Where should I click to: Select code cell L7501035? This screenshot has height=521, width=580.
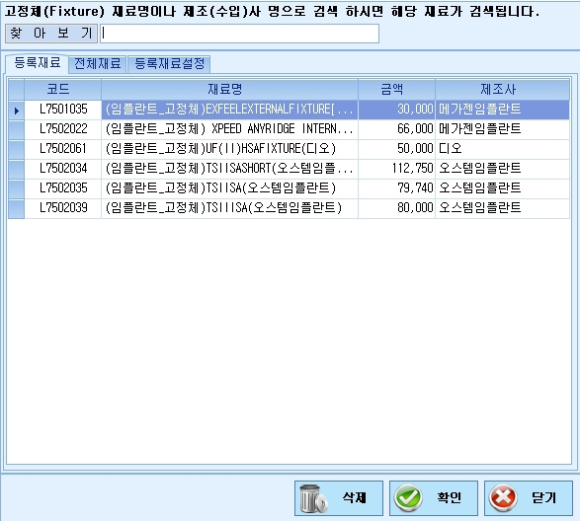point(63,110)
